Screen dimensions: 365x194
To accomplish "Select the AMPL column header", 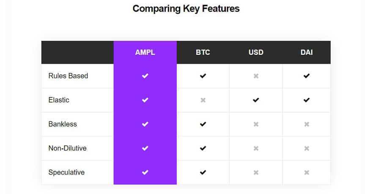I will [145, 53].
